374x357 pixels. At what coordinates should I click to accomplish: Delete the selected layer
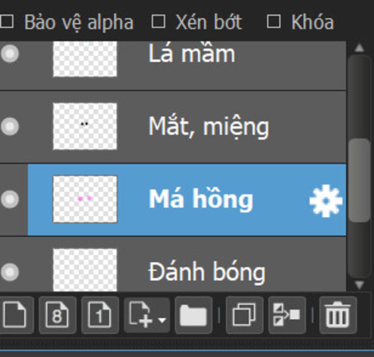tap(338, 315)
